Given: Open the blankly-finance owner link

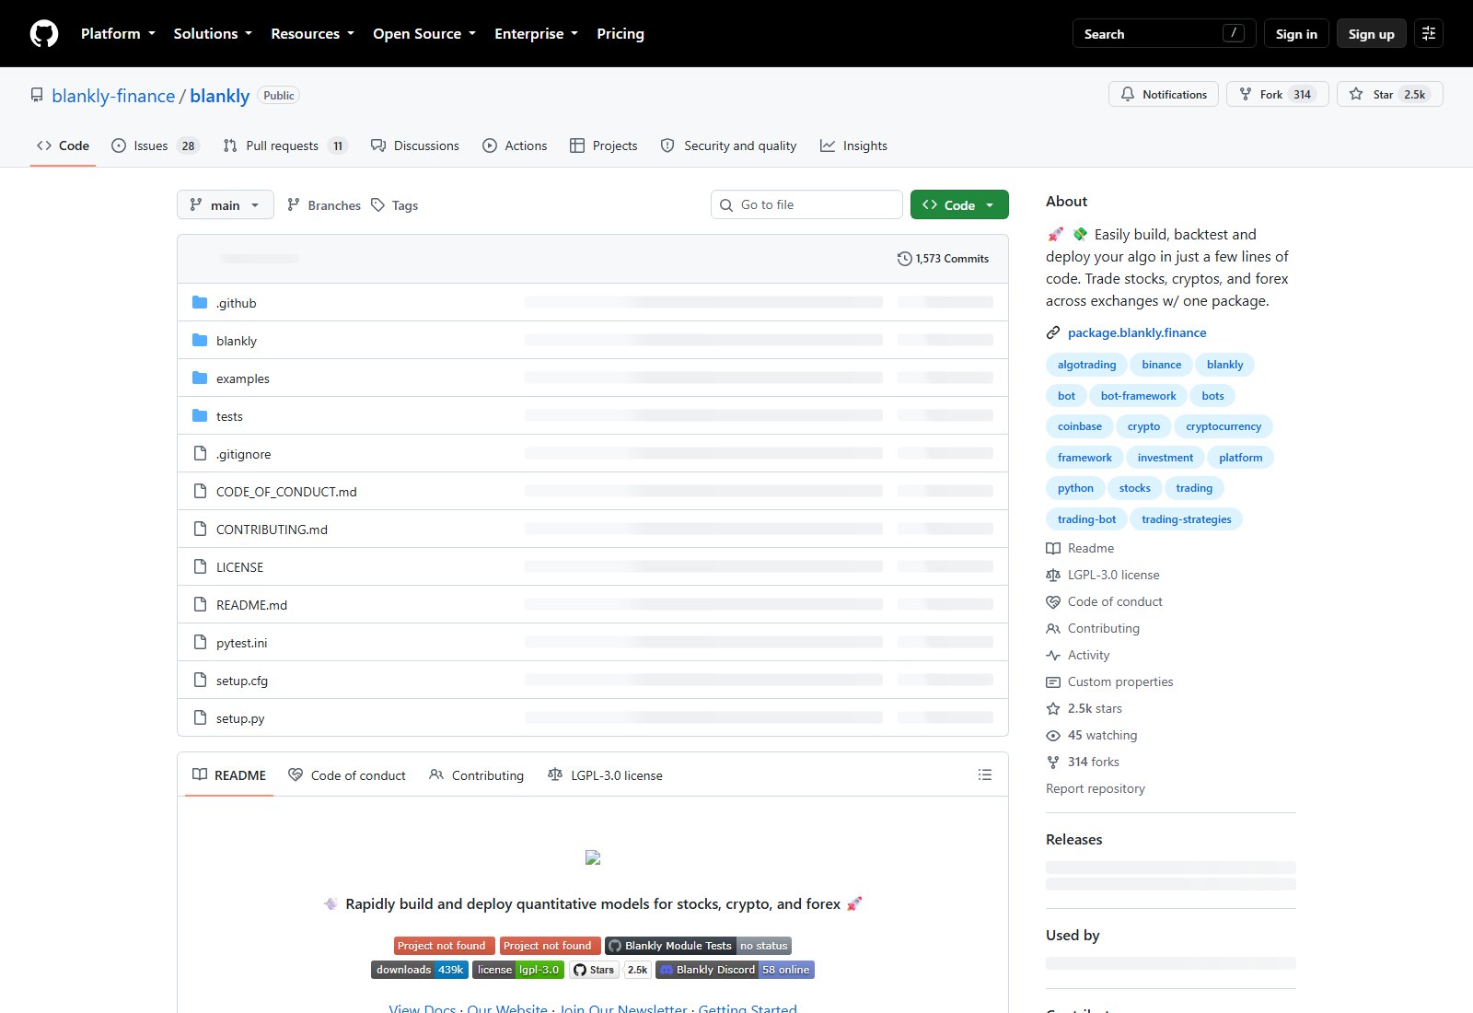Looking at the screenshot, I should 113,96.
